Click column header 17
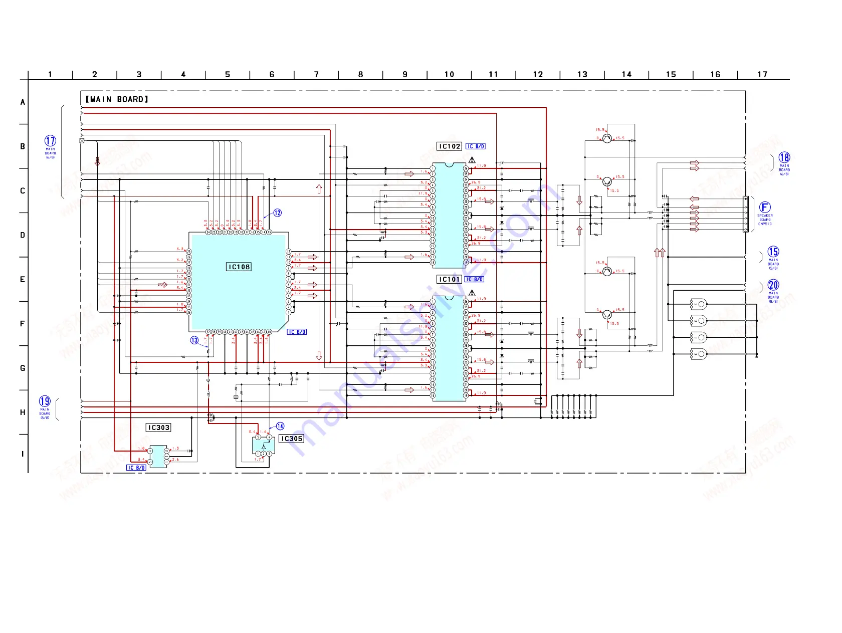The height and width of the screenshot is (633, 842). pos(762,74)
